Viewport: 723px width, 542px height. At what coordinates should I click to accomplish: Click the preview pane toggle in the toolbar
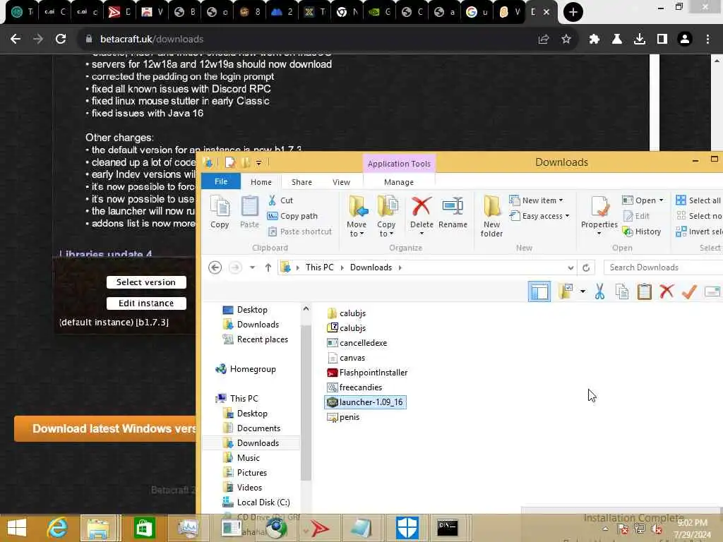point(539,291)
